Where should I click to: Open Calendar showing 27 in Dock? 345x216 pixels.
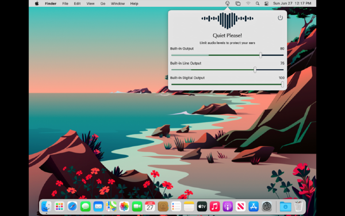150,207
